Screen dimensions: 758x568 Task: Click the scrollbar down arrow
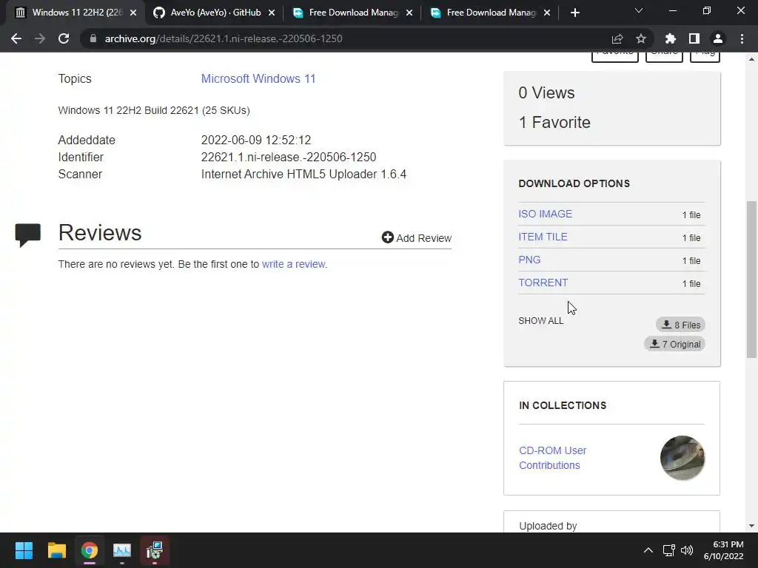coord(751,526)
